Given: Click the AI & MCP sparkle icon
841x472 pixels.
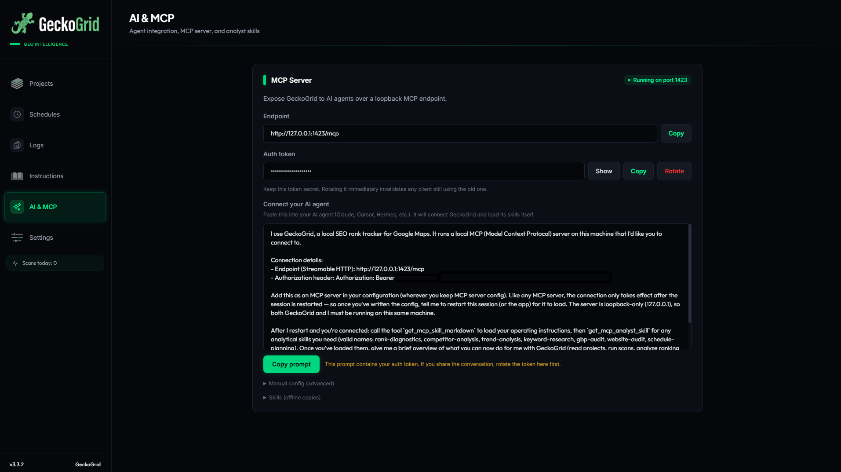Looking at the screenshot, I should coord(17,207).
